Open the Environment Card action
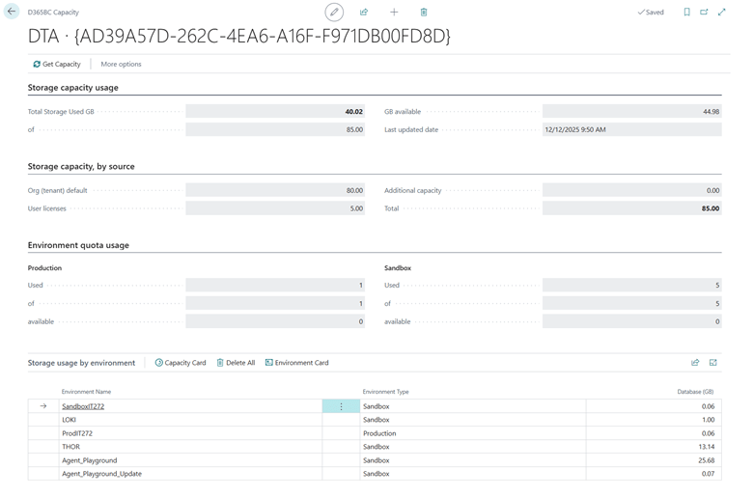The width and height of the screenshot is (754, 497). (x=297, y=363)
